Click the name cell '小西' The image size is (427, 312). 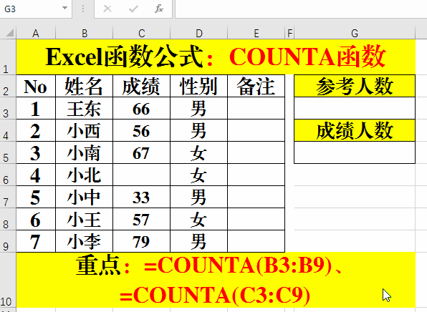tap(84, 130)
